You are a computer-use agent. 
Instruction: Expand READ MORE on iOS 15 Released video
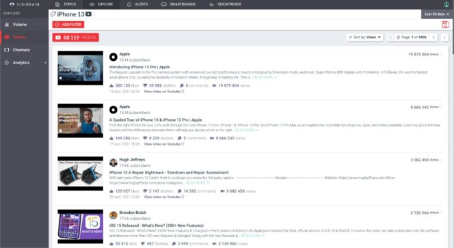click(x=252, y=236)
